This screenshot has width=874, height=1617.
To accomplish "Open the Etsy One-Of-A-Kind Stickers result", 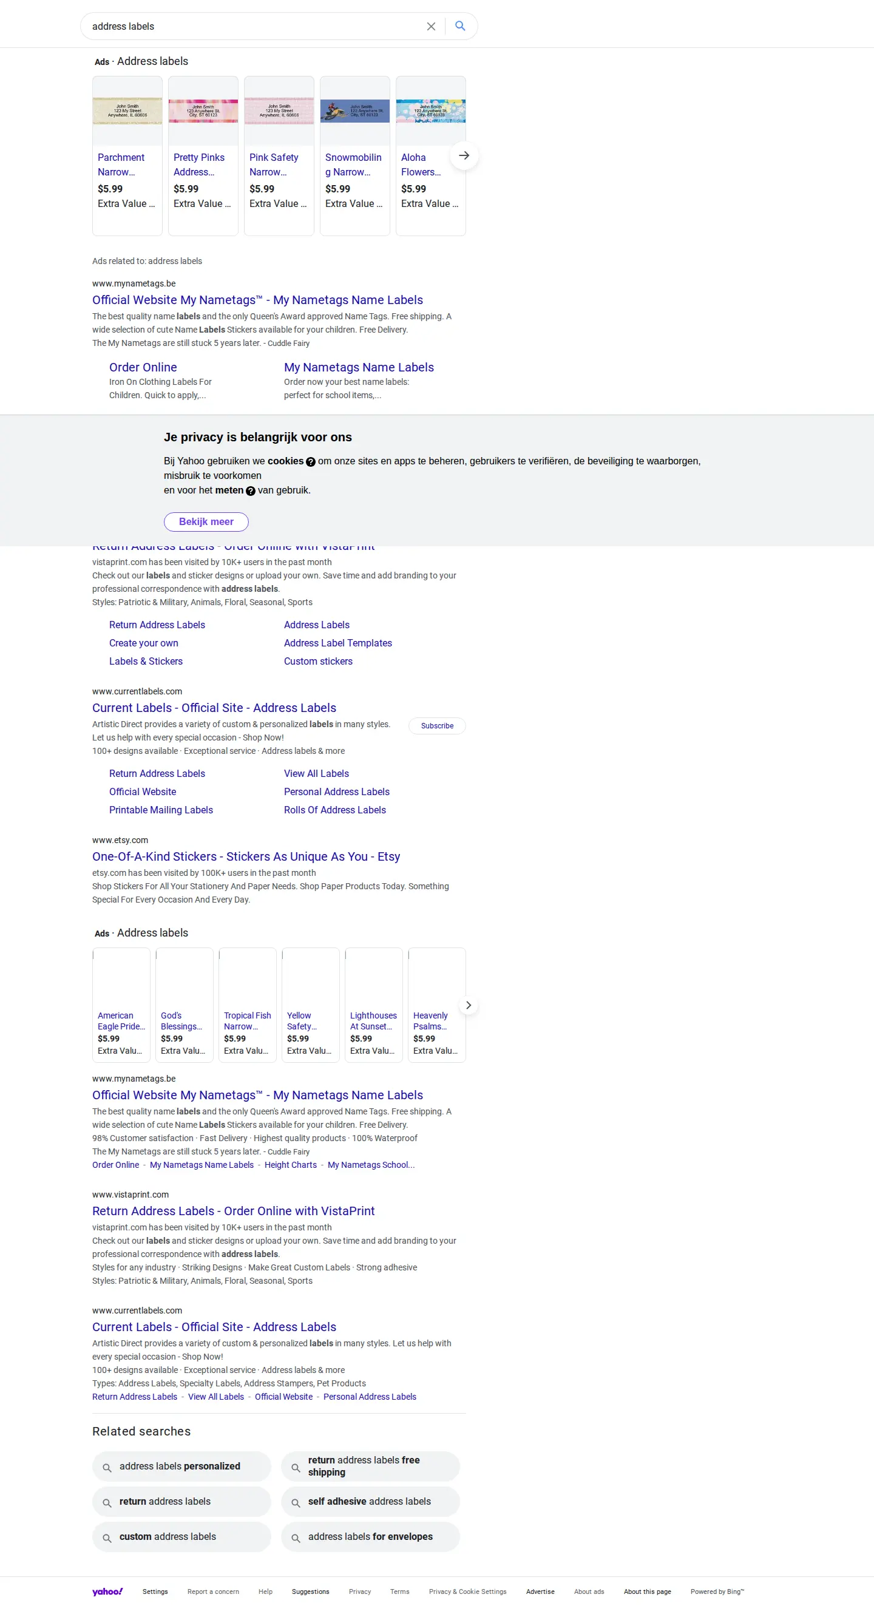I will coord(246,856).
